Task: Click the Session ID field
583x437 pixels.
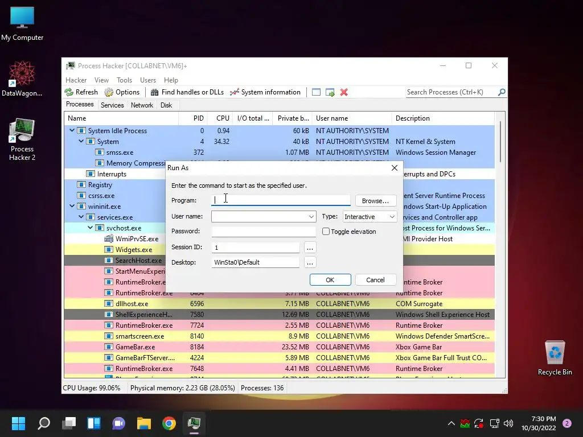Action: pyautogui.click(x=256, y=248)
